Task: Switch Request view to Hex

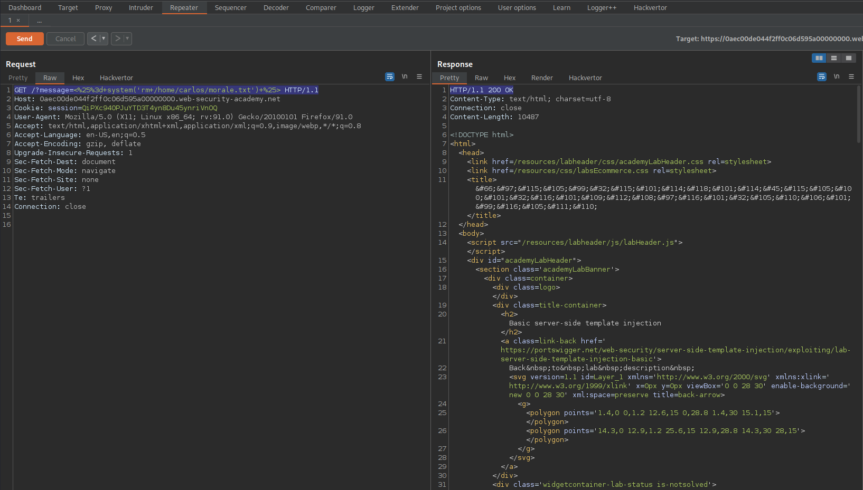Action: (78, 78)
